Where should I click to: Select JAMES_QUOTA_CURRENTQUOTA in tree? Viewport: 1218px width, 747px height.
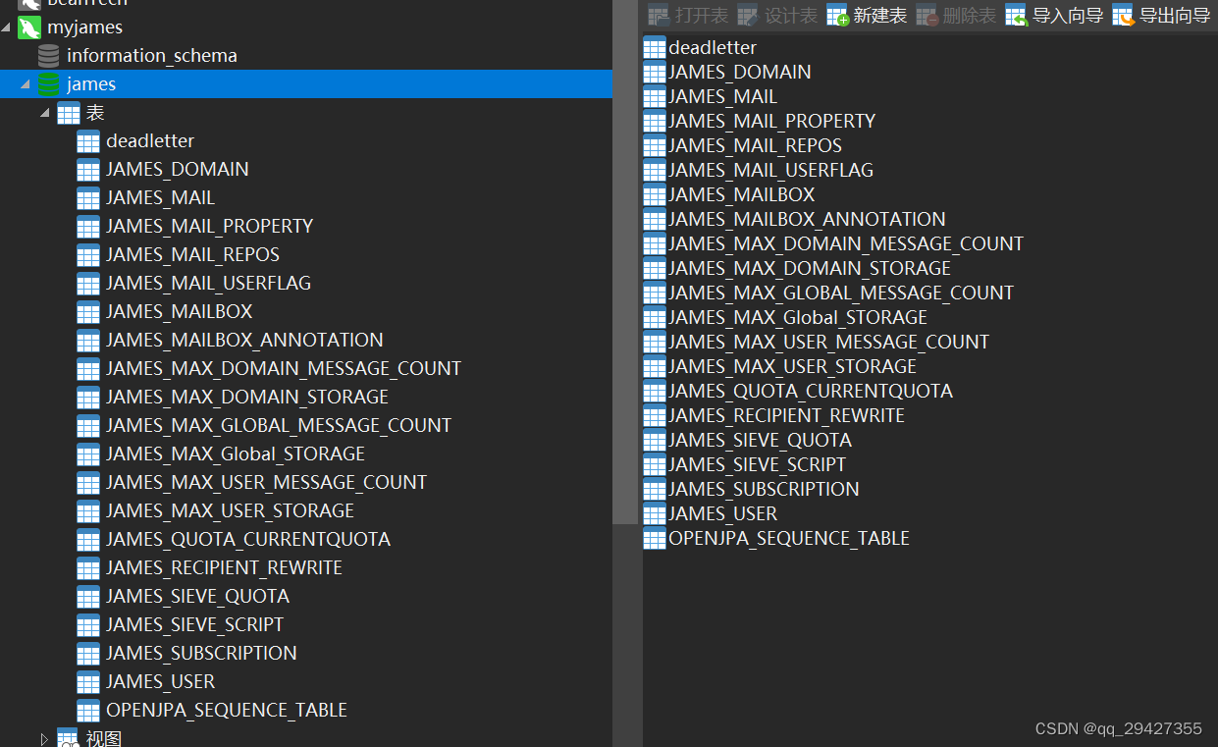tap(248, 540)
